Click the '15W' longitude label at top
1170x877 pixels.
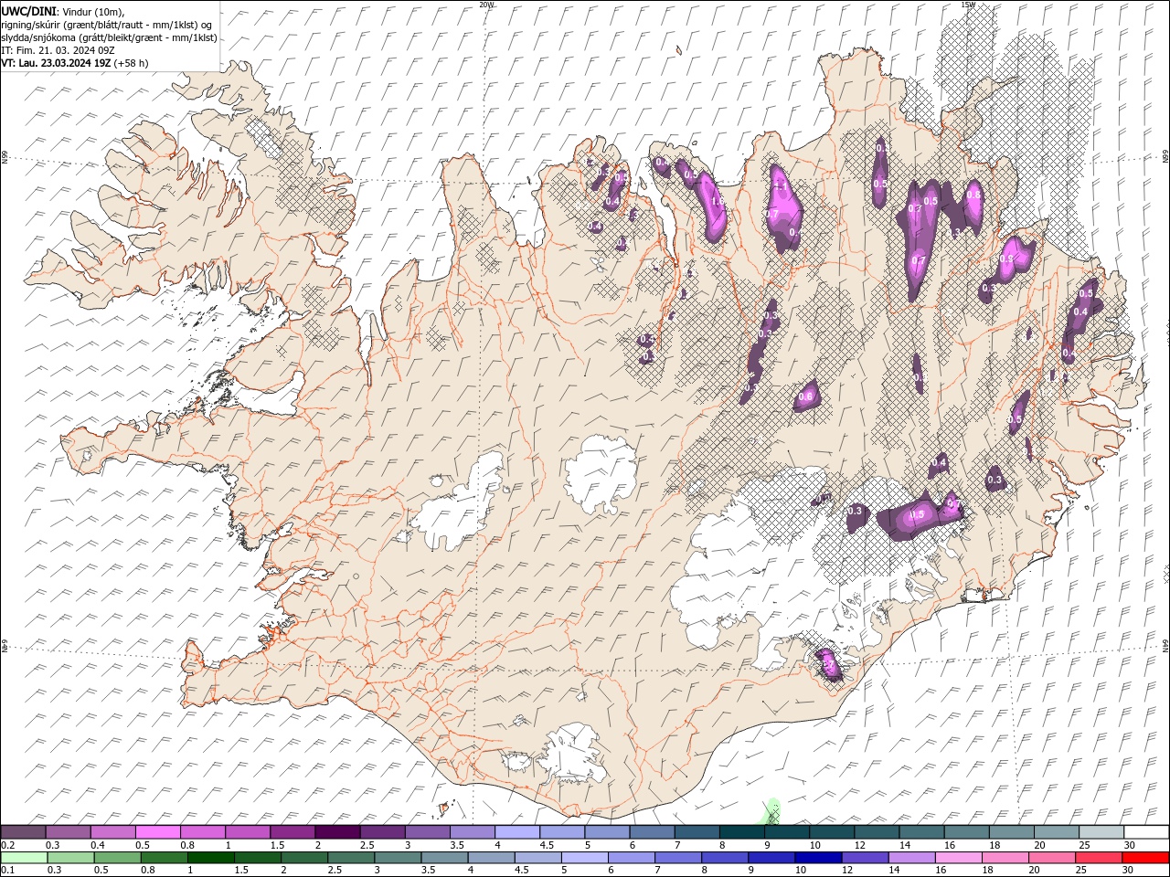coord(968,5)
